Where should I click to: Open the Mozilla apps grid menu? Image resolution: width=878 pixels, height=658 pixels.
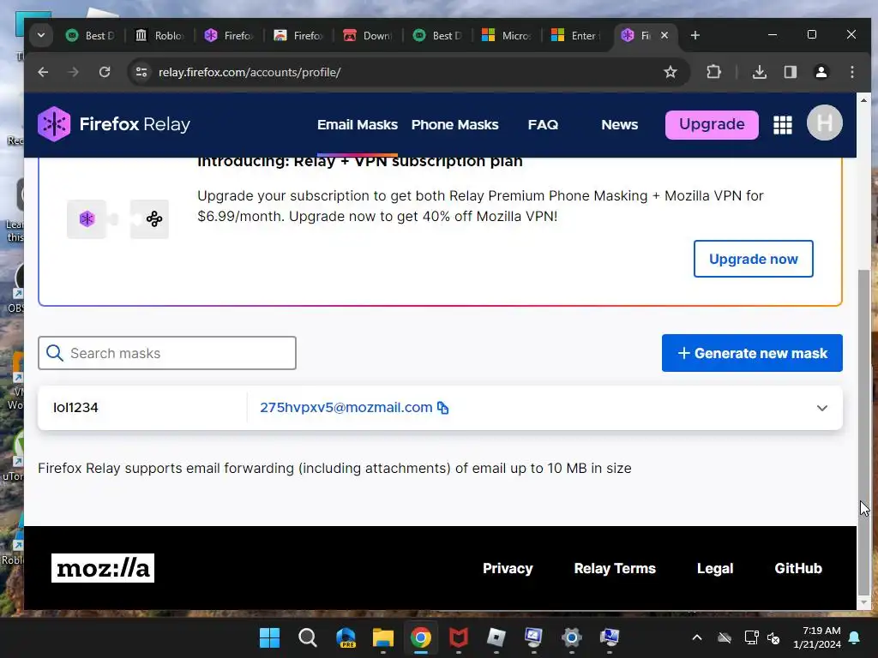(x=782, y=125)
